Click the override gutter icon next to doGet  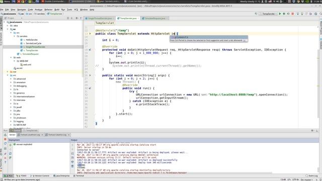(90, 50)
